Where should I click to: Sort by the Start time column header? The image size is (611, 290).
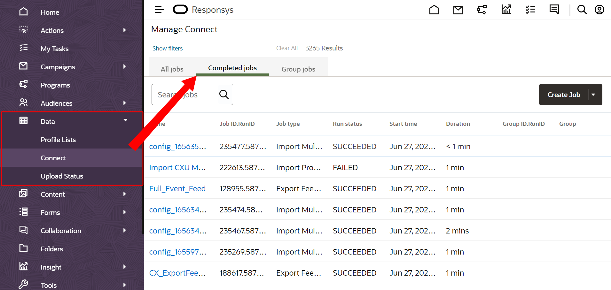click(403, 124)
